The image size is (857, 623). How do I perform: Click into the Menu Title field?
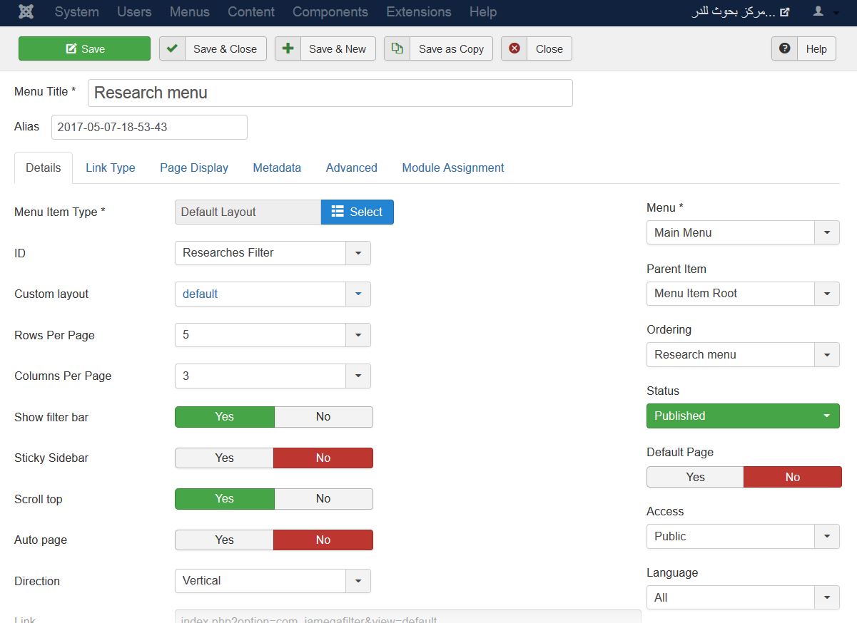click(x=330, y=93)
